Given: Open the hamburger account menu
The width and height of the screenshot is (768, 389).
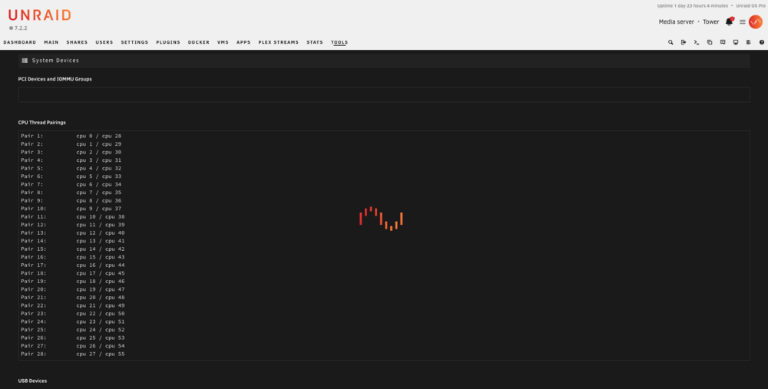Looking at the screenshot, I should click(x=743, y=22).
